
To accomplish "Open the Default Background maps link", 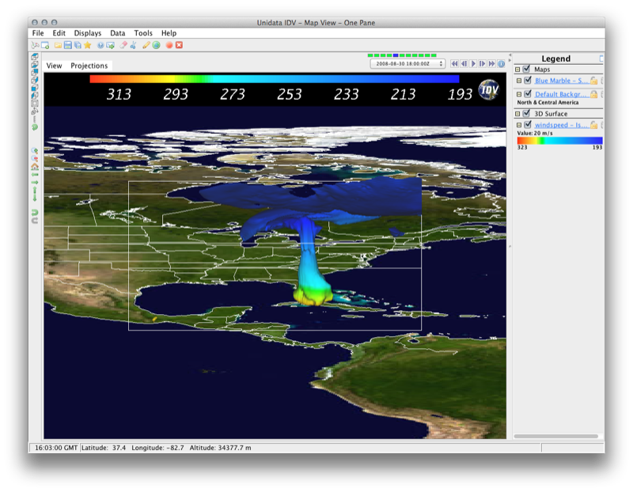I will tap(561, 93).
